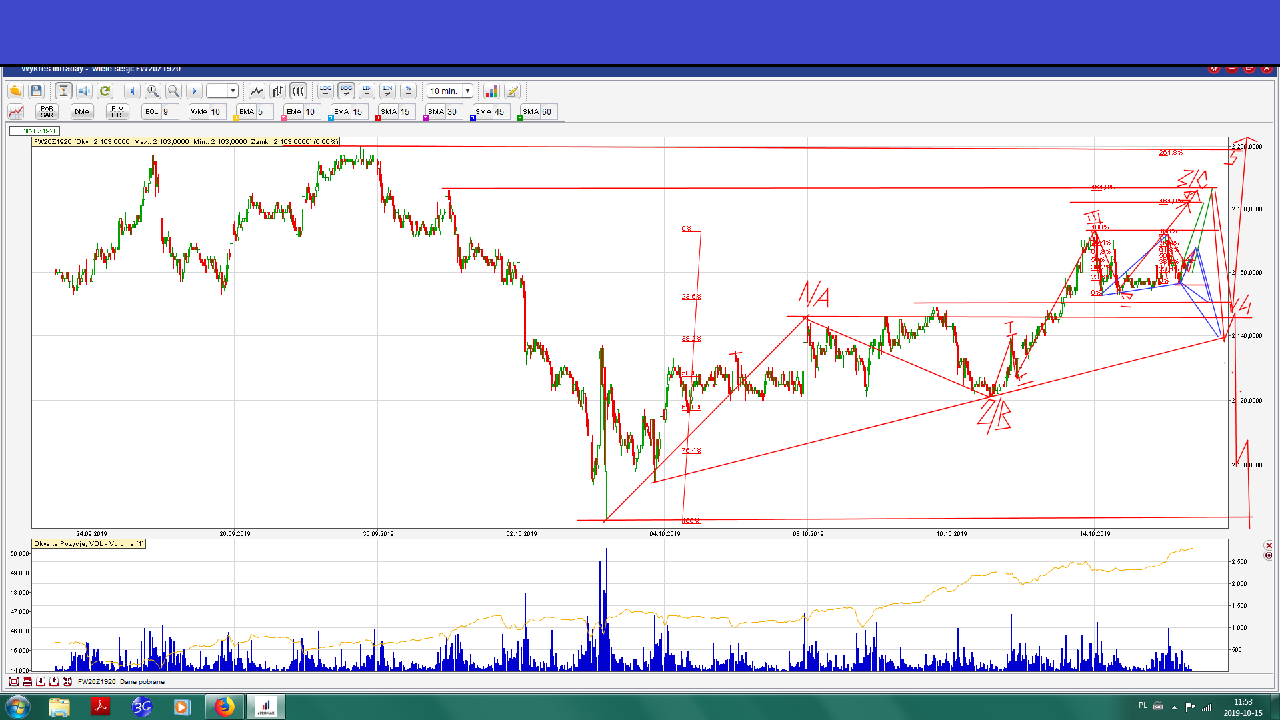Click the open folder icon
The height and width of the screenshot is (720, 1280).
(15, 91)
